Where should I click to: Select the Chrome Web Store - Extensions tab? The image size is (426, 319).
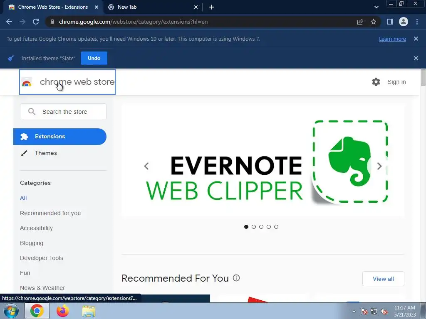click(x=53, y=7)
